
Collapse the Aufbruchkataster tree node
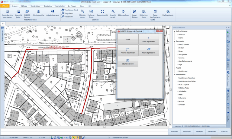(x=174, y=31)
